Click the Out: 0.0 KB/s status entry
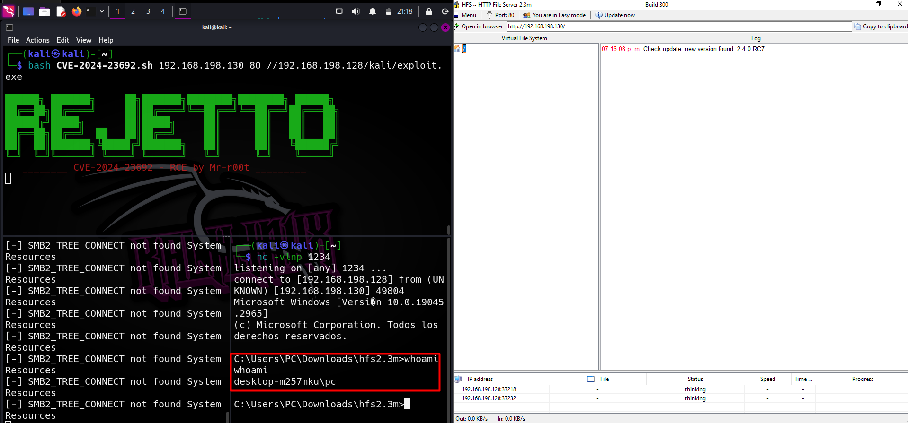908x423 pixels. 472,419
